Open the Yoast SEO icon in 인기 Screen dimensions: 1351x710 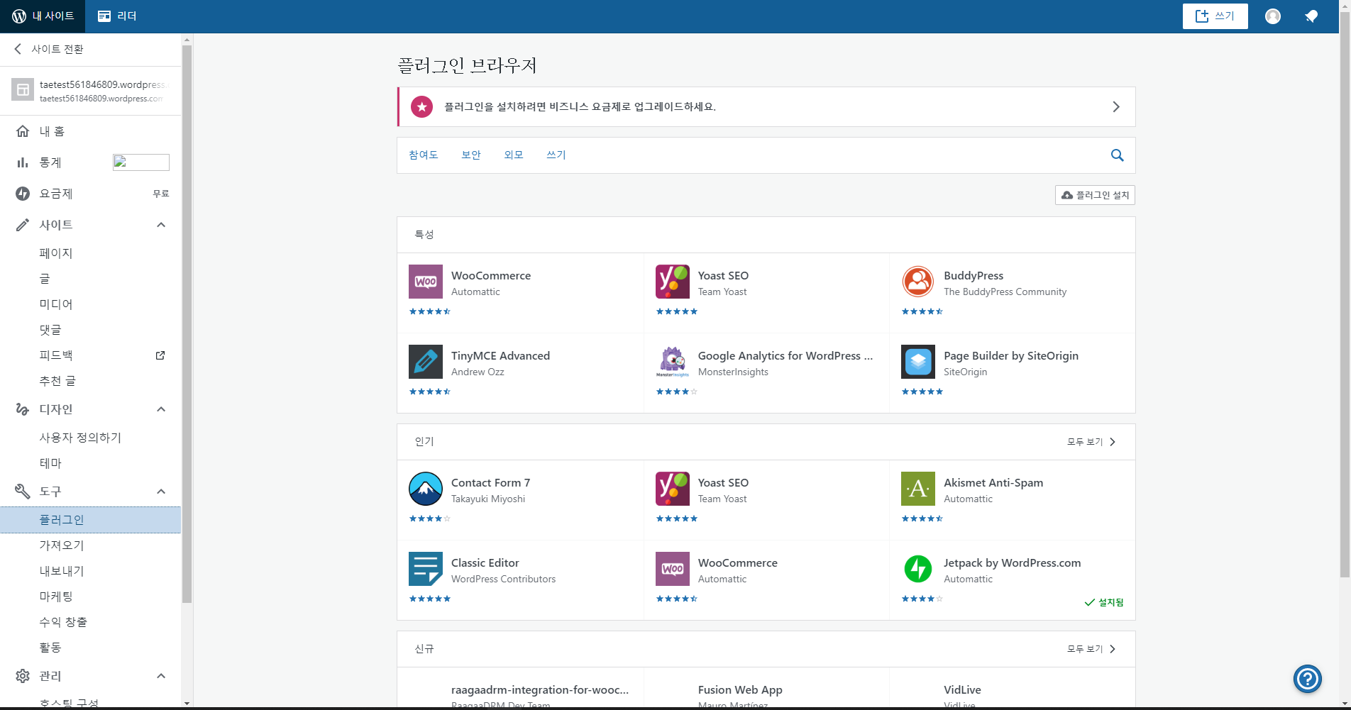click(x=673, y=489)
